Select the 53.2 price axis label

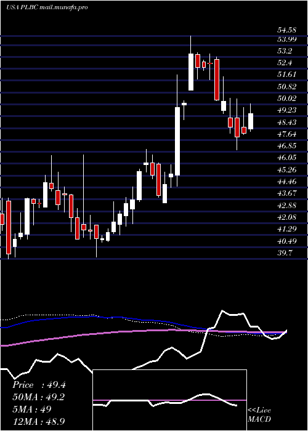tap(285, 51)
